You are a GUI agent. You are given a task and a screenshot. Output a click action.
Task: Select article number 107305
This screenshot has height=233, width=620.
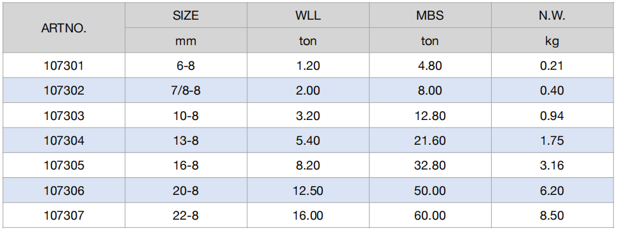click(x=64, y=166)
